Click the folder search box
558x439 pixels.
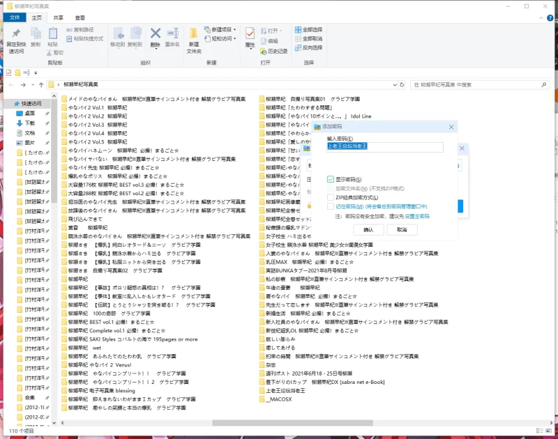click(480, 84)
